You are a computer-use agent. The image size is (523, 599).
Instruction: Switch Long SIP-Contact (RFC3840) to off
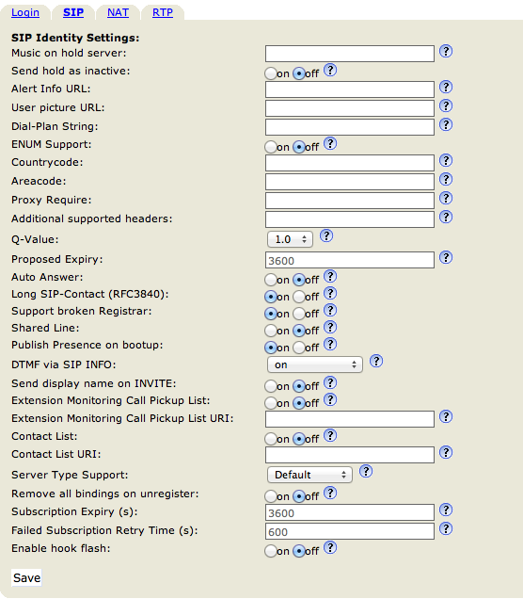tap(299, 297)
